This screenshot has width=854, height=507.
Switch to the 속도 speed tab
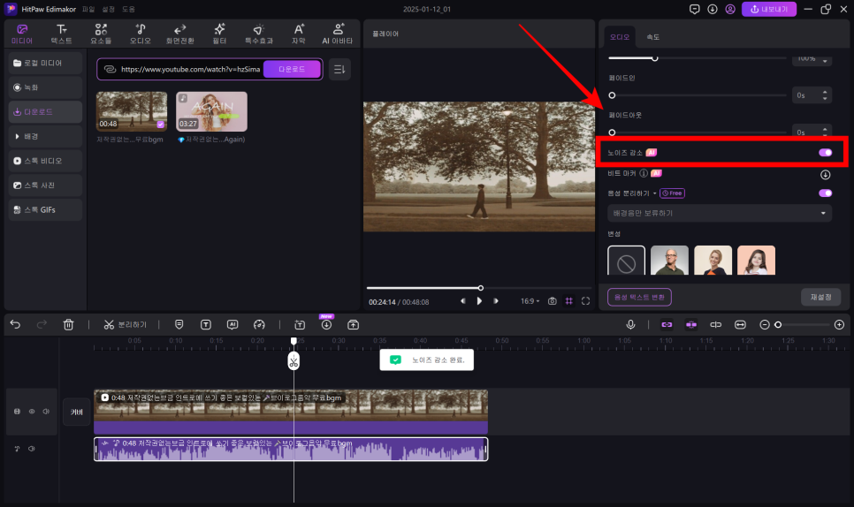pos(652,37)
